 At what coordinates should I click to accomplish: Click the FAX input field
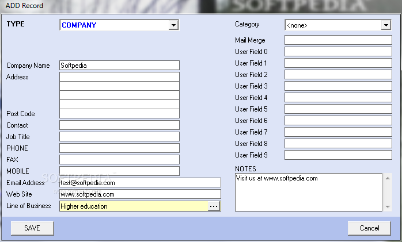(x=119, y=160)
